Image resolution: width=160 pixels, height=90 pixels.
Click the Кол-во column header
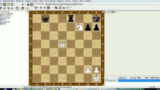(122, 78)
